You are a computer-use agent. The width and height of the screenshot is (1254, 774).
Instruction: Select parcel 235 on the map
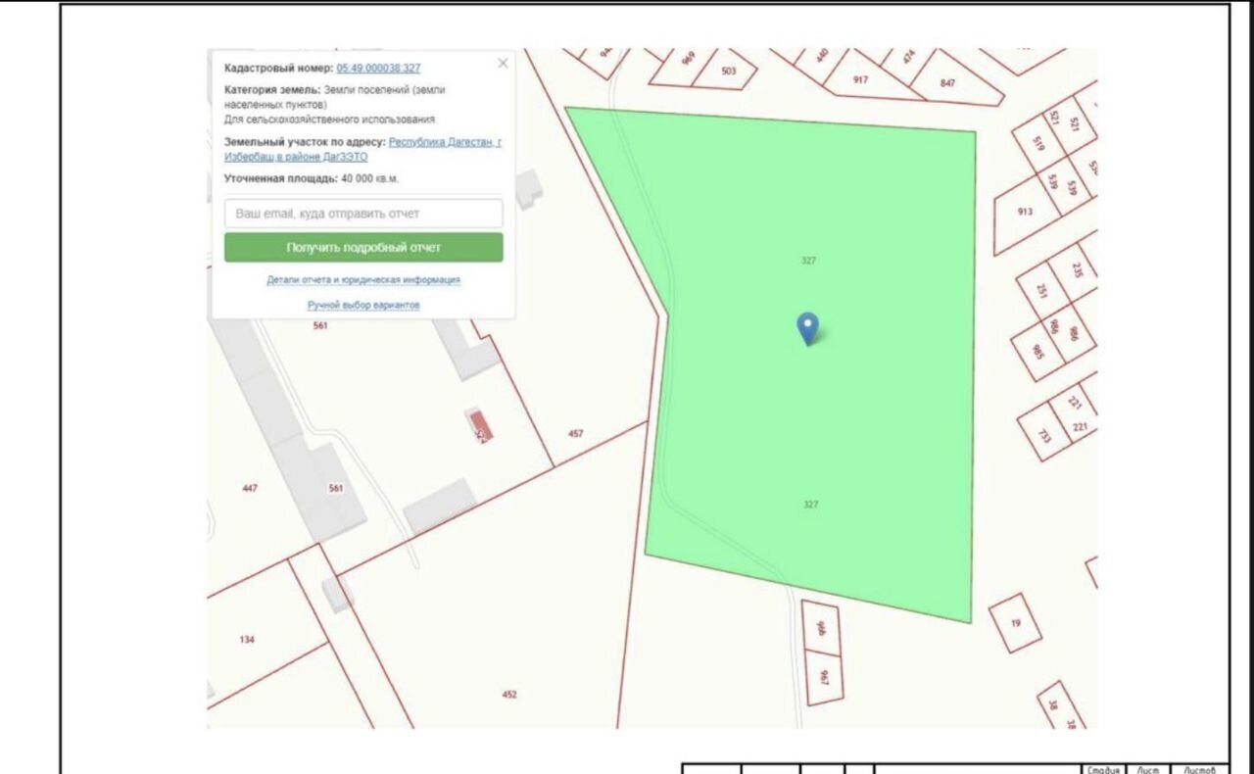[1079, 269]
